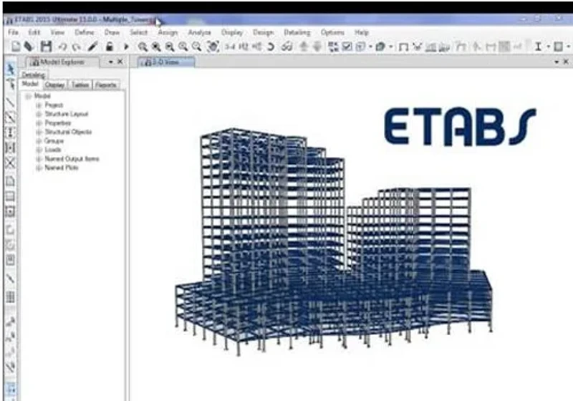
Task: Close the Model Explorer panel
Action: (120, 62)
